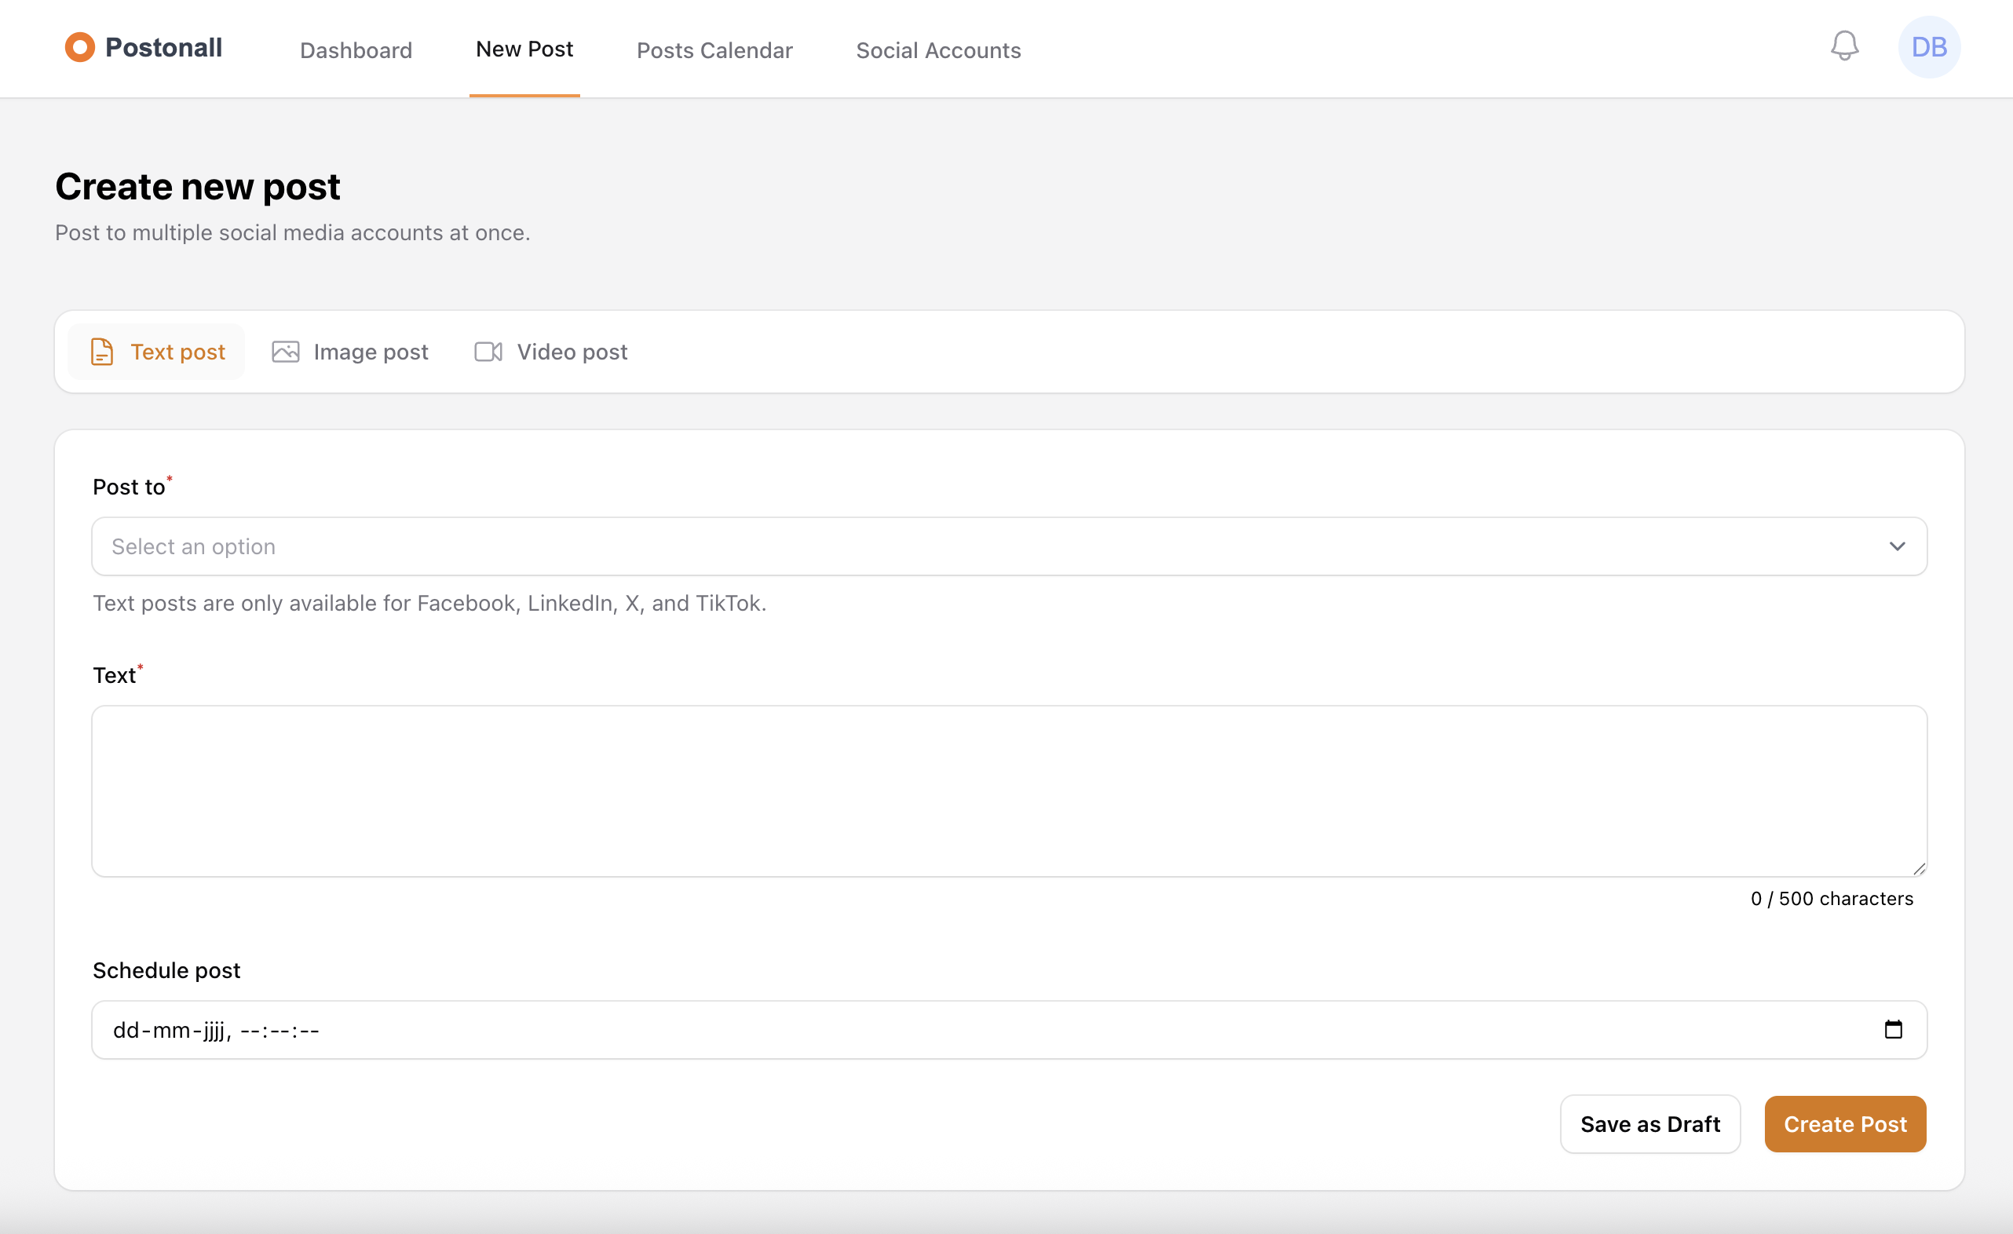Expand the Post to dropdown chevron
Image resolution: width=2013 pixels, height=1234 pixels.
coord(1897,546)
